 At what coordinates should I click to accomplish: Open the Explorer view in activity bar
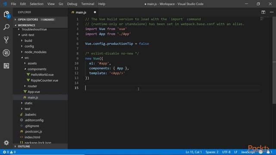(x=6, y=14)
